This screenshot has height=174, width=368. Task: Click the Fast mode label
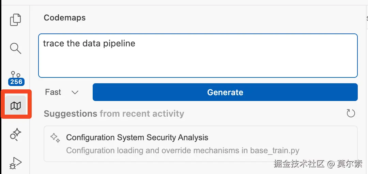pyautogui.click(x=53, y=92)
